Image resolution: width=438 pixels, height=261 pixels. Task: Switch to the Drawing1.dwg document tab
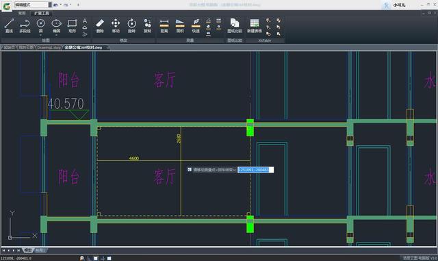click(49, 47)
